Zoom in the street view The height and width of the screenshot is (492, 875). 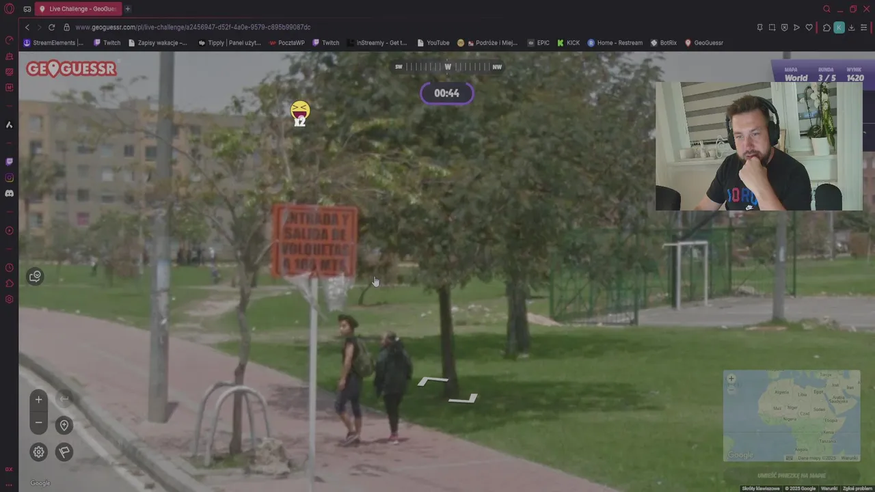coord(38,400)
